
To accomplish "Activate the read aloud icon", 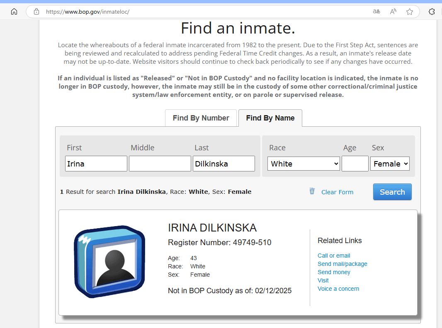I will click(x=393, y=12).
